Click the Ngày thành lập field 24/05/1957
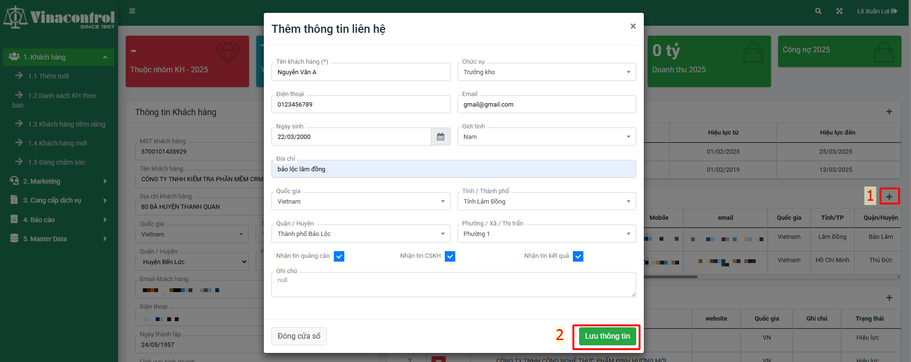Screen dimensions: 911x362 pos(199,344)
